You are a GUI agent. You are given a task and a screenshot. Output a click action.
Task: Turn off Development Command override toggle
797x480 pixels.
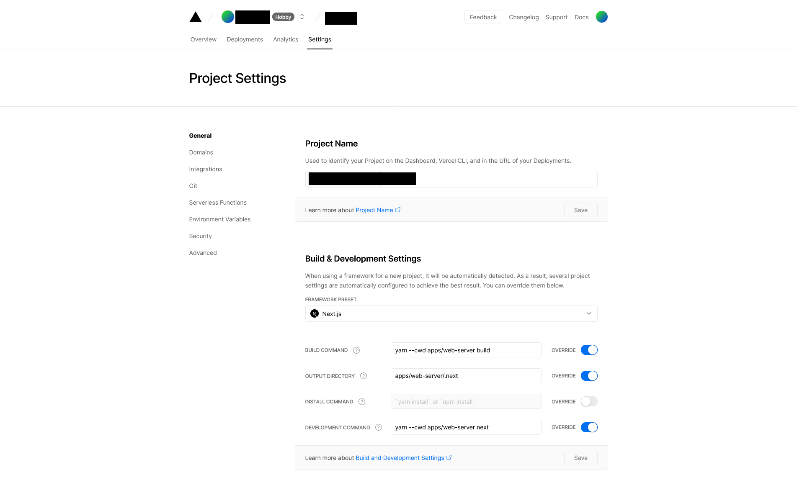tap(589, 427)
